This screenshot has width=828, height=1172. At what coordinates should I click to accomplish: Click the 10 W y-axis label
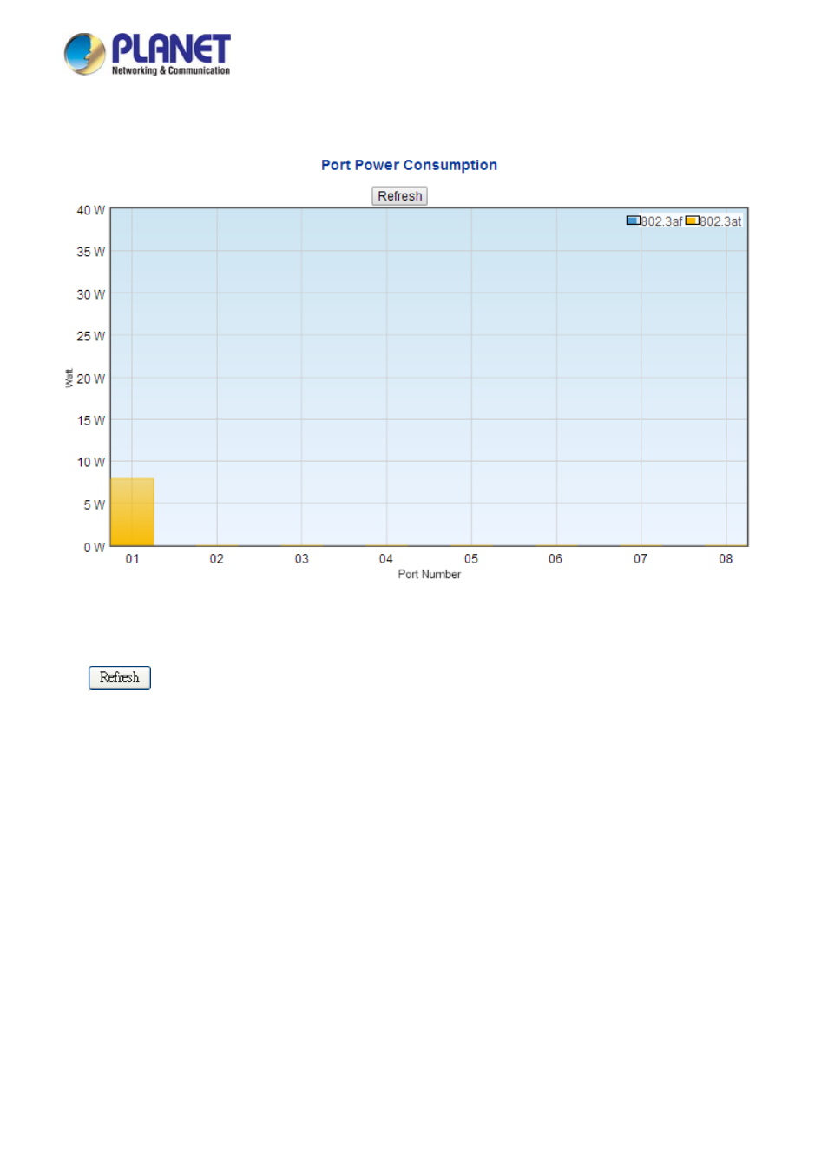pos(90,462)
